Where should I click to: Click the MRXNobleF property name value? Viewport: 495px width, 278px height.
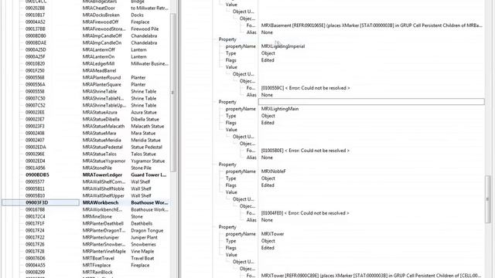273,171
